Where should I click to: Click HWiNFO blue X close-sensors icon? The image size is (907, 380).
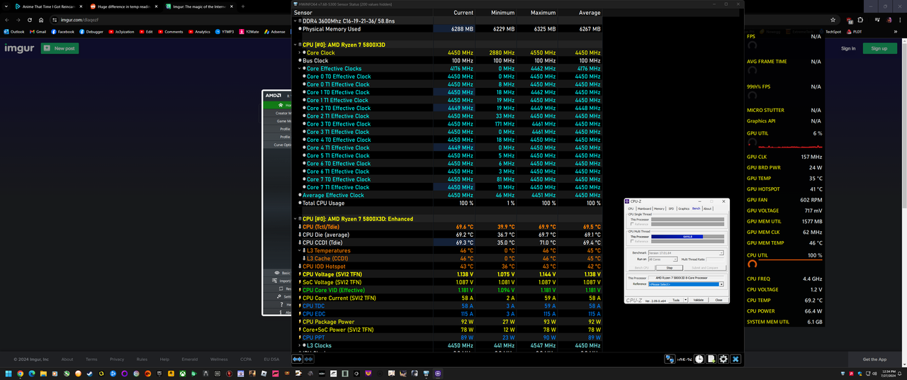tap(736, 359)
